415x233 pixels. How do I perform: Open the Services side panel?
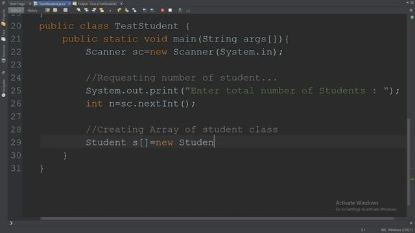point(3,54)
